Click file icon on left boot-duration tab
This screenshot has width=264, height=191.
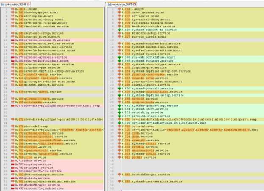[3, 5]
